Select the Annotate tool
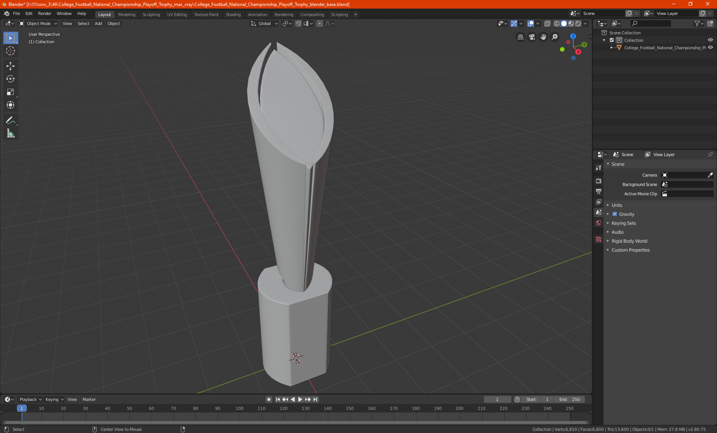This screenshot has width=717, height=433. tap(10, 120)
